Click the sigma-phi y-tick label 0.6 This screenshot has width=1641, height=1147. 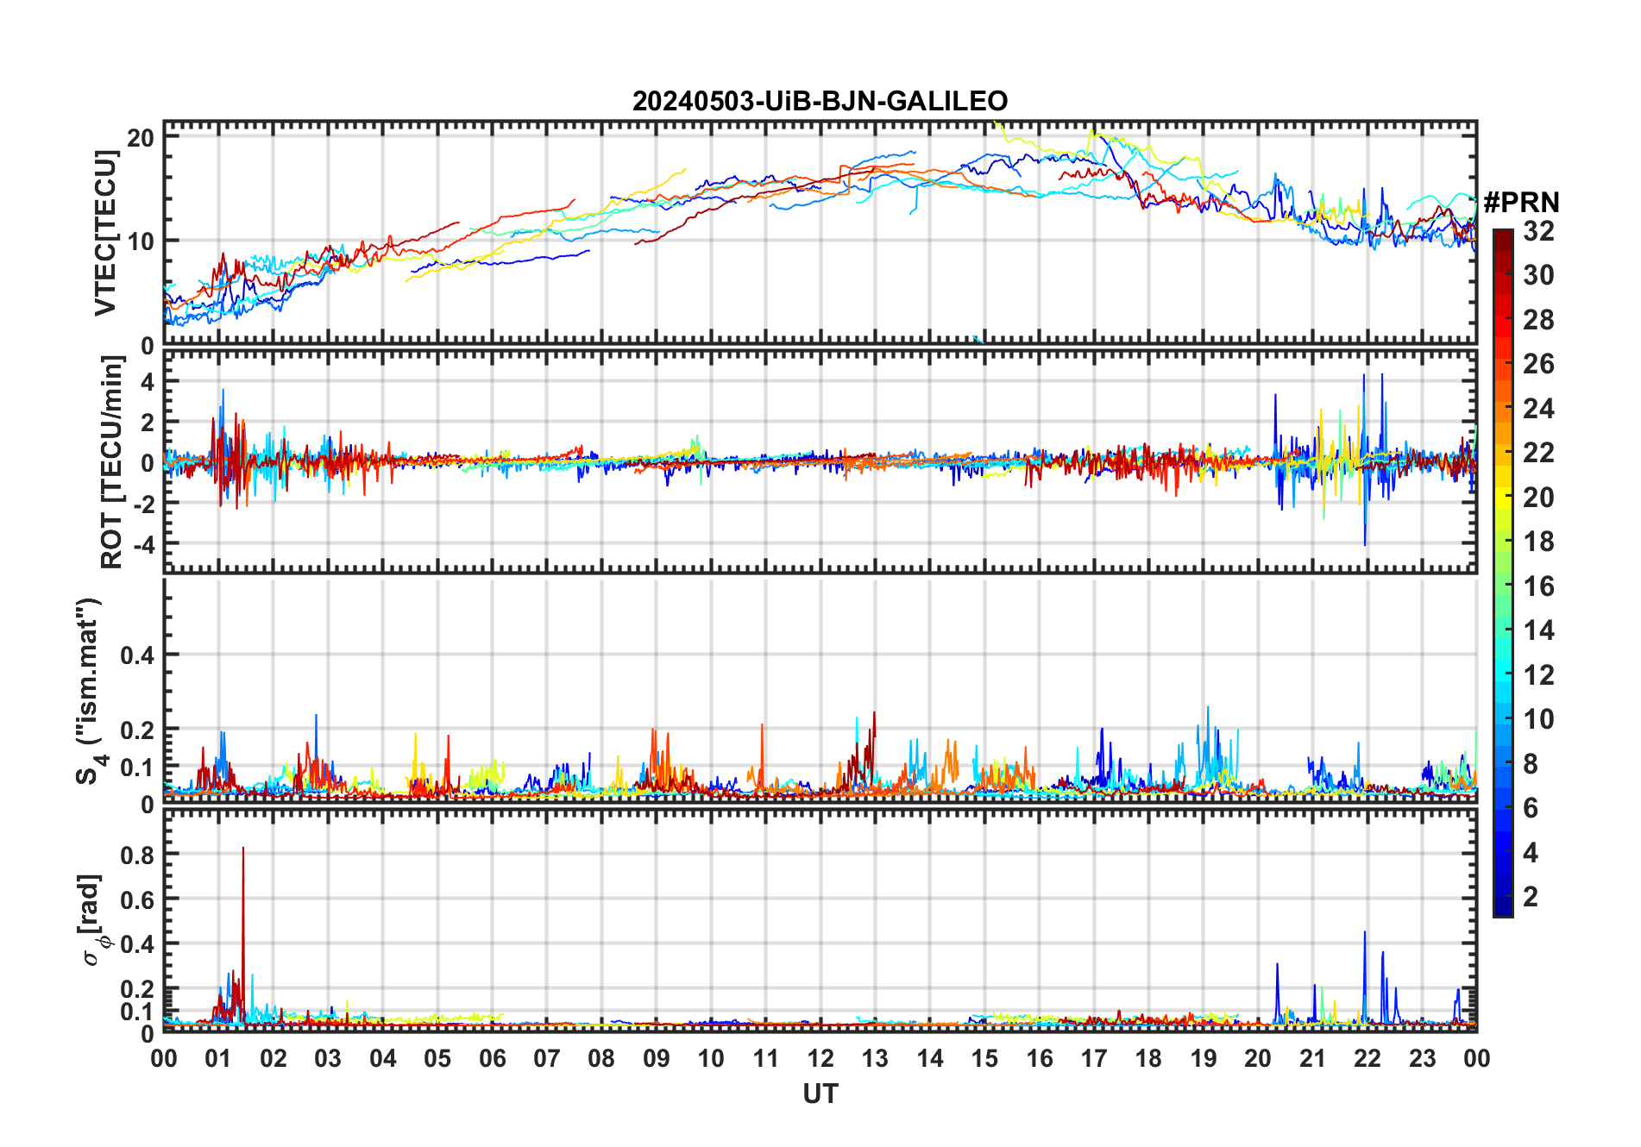click(x=137, y=899)
